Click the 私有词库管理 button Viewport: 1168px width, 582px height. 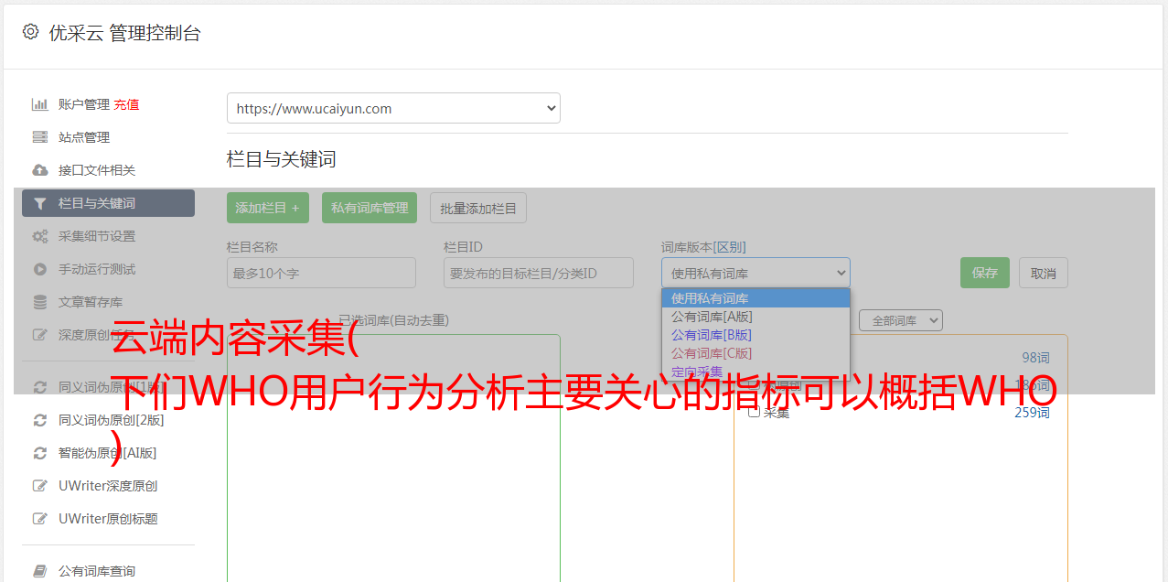point(370,208)
